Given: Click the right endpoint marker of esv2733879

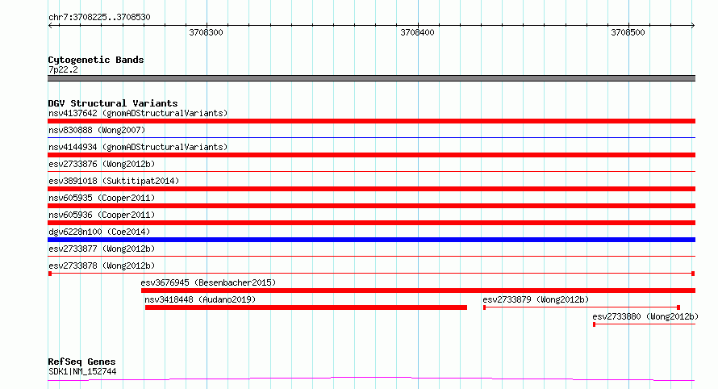Looking at the screenshot, I should [678, 307].
